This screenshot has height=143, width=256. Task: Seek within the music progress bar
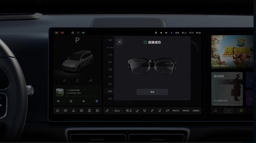tap(82, 96)
